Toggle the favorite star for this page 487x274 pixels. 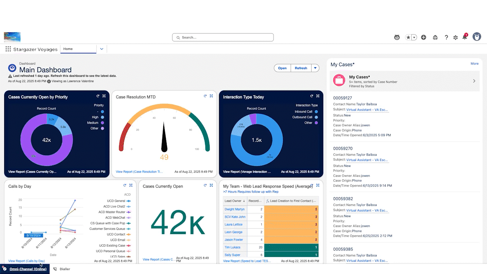[409, 37]
